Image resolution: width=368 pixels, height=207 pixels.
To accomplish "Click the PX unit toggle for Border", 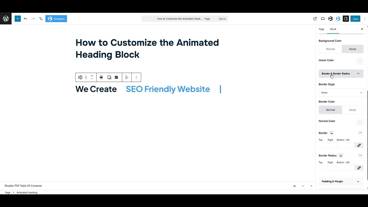I will click(360, 133).
